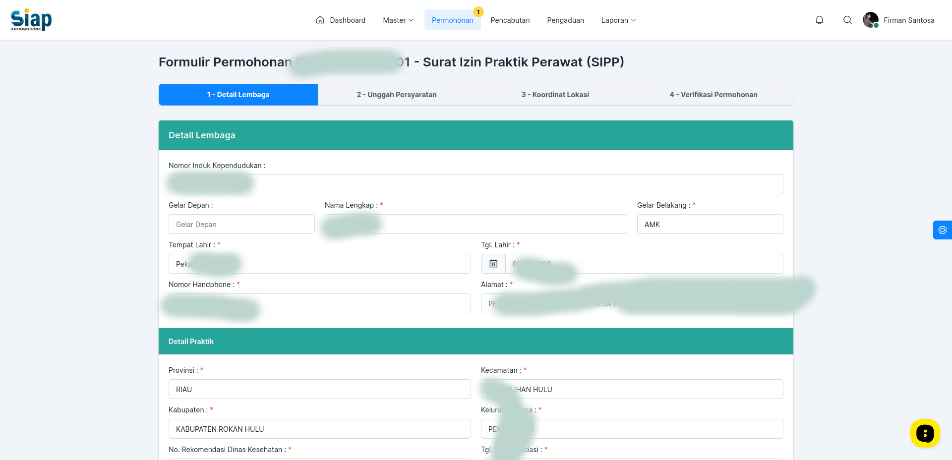This screenshot has width=952, height=460.
Task: Open the search magnifier icon
Action: 848,20
